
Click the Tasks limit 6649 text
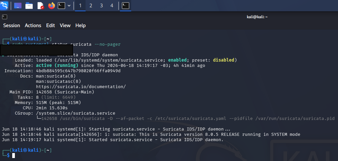pyautogui.click(x=58, y=97)
